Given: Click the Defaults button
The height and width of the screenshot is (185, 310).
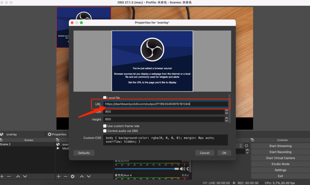Looking at the screenshot, I should (84, 153).
